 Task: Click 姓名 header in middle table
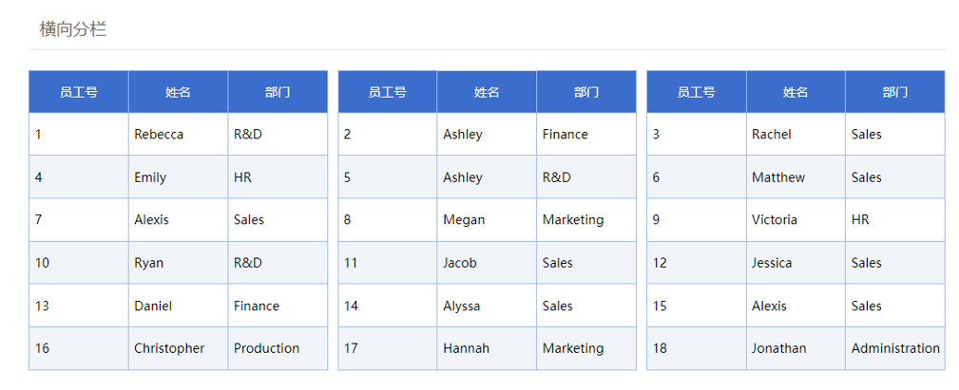pos(487,92)
